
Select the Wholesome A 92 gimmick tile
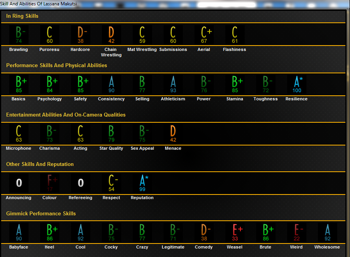328,232
